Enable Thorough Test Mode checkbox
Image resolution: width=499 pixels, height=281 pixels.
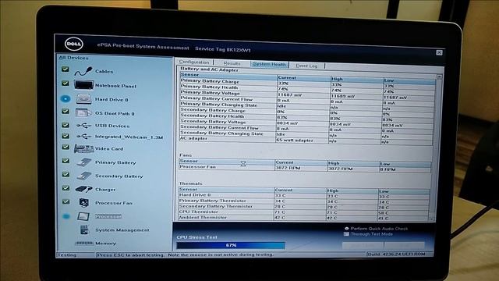click(346, 234)
